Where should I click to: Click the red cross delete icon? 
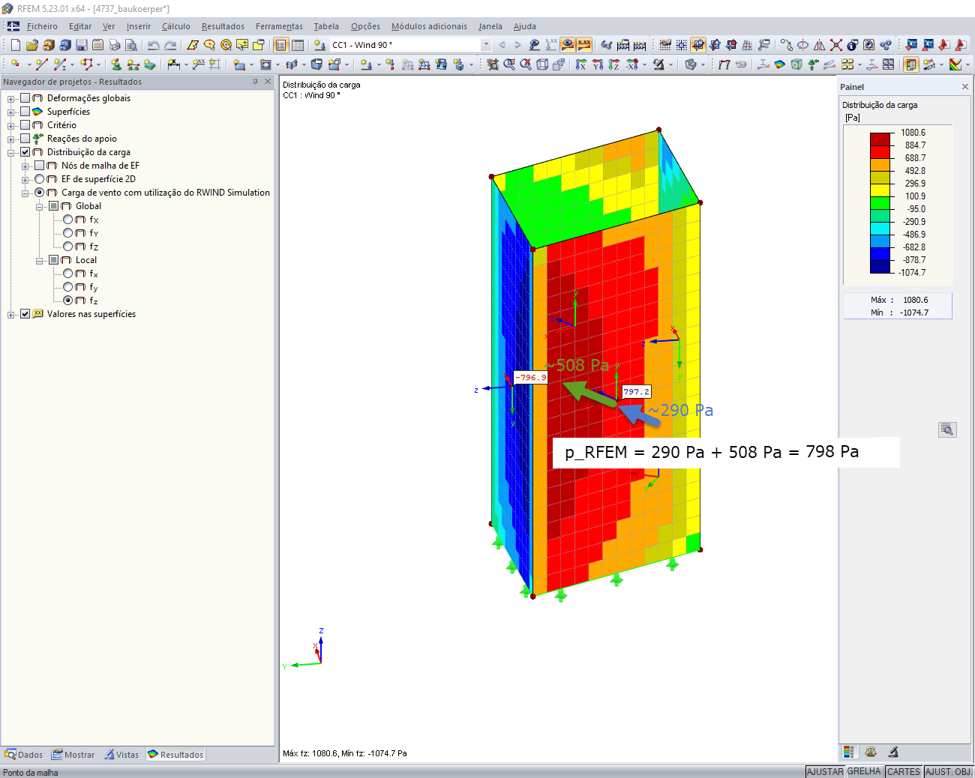(x=836, y=45)
